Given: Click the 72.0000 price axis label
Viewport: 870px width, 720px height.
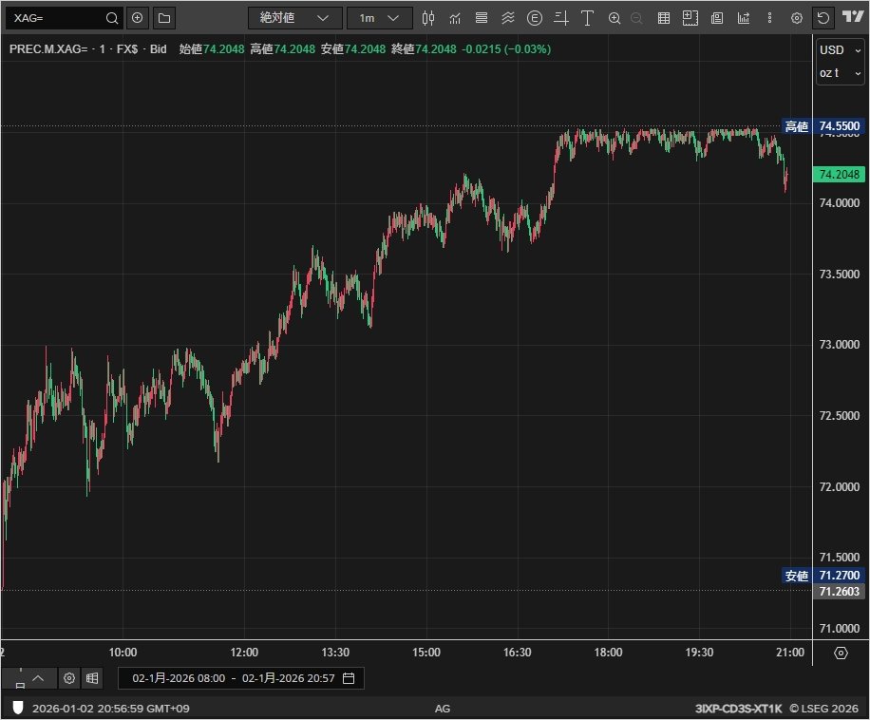Looking at the screenshot, I should [839, 486].
